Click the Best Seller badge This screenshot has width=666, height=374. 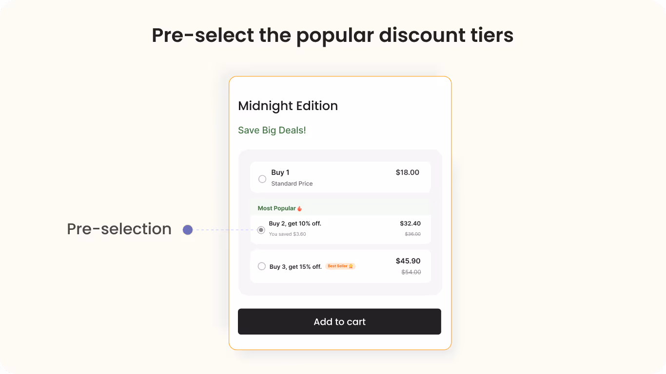pos(340,266)
